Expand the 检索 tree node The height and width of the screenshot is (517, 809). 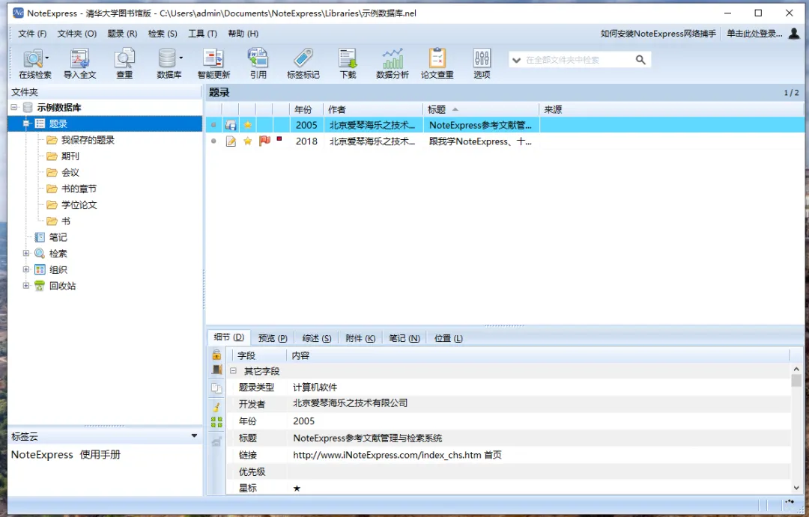point(25,253)
